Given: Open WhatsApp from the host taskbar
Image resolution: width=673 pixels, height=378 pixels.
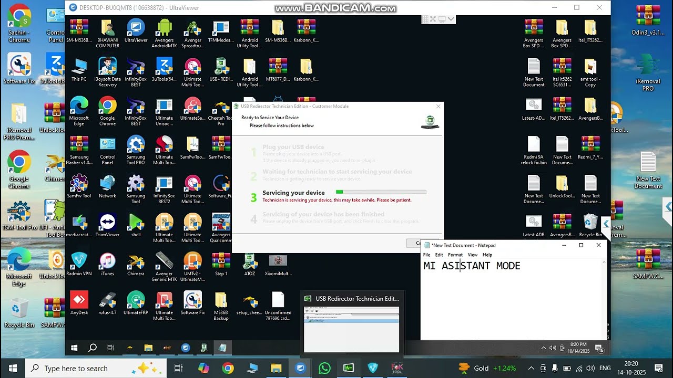Looking at the screenshot, I should (324, 368).
